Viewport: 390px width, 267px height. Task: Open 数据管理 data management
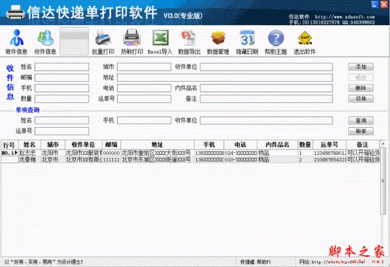[x=218, y=41]
